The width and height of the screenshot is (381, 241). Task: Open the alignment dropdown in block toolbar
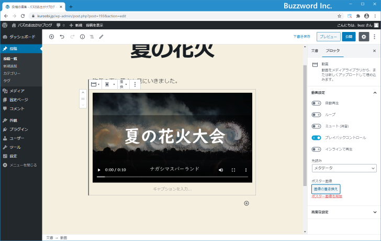(x=109, y=84)
